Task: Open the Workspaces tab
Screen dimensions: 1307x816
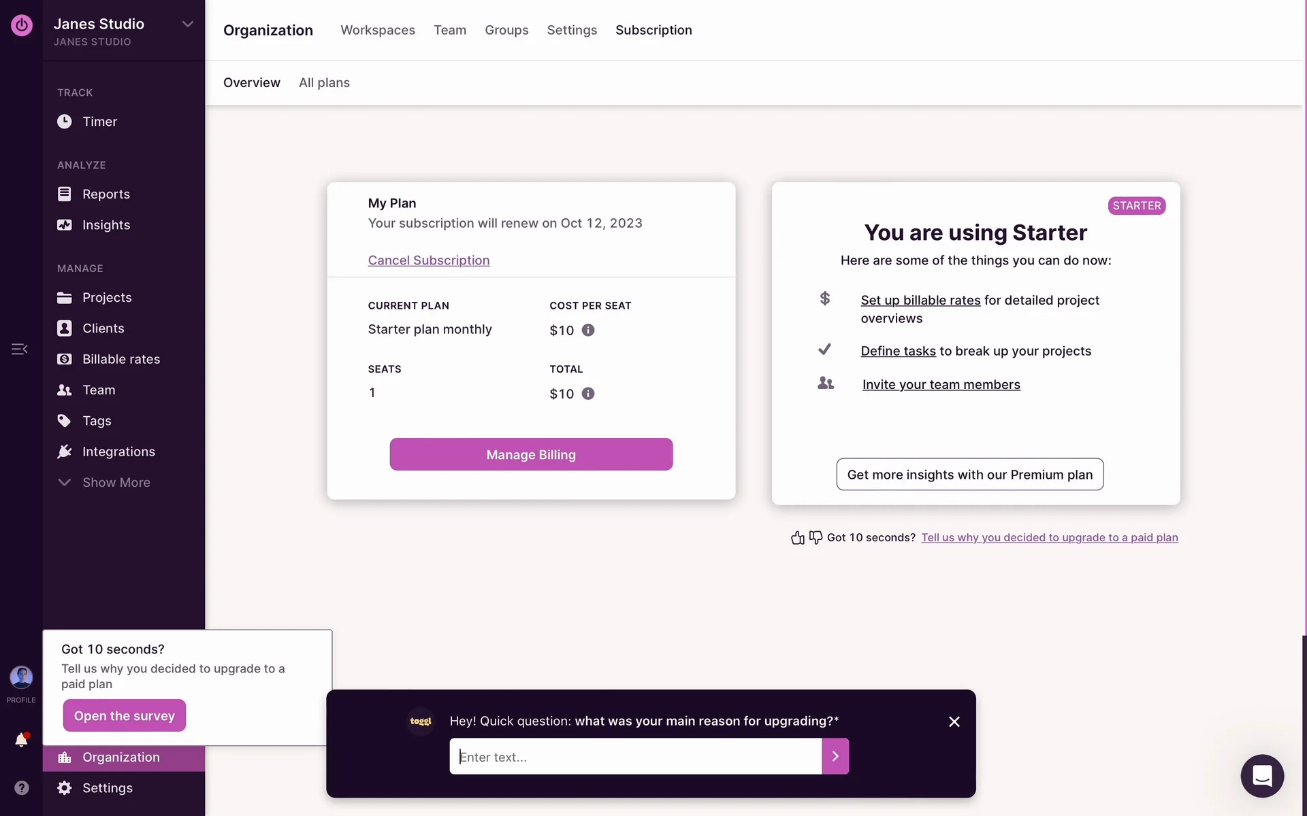Action: [378, 30]
